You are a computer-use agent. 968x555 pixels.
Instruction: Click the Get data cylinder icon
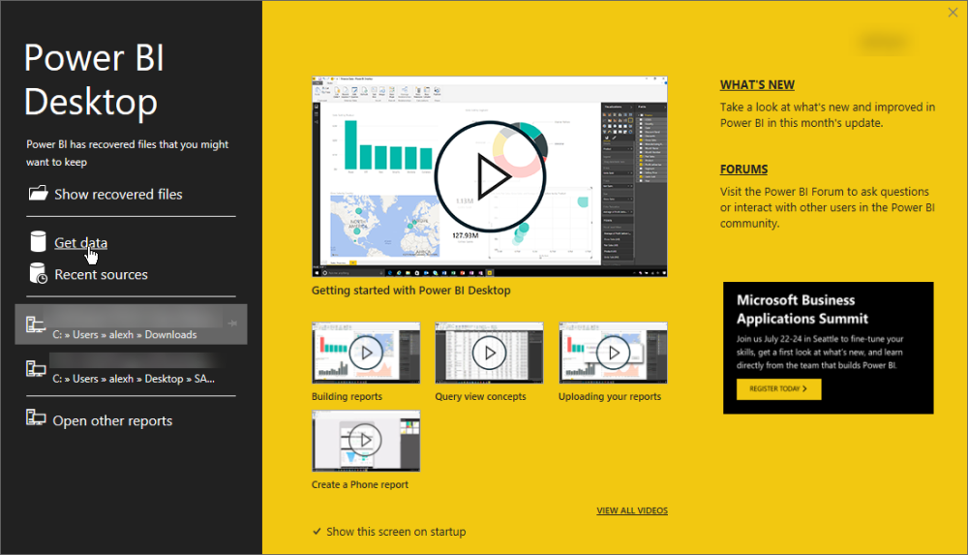[38, 241]
